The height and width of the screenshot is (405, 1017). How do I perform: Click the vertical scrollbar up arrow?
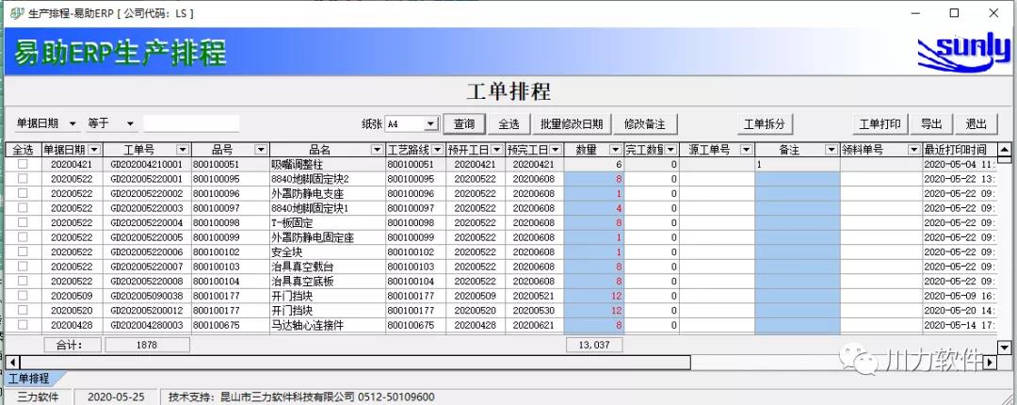pos(1004,150)
